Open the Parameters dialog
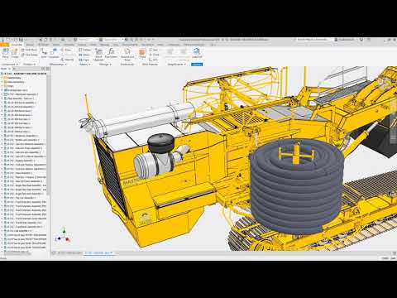The image size is (397, 298). pyautogui.click(x=111, y=53)
